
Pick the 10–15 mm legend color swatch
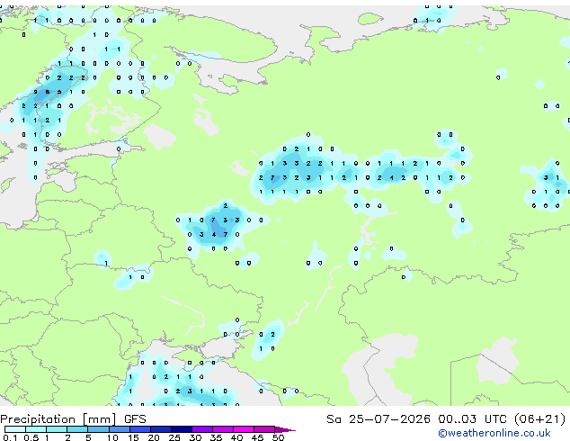(119, 429)
